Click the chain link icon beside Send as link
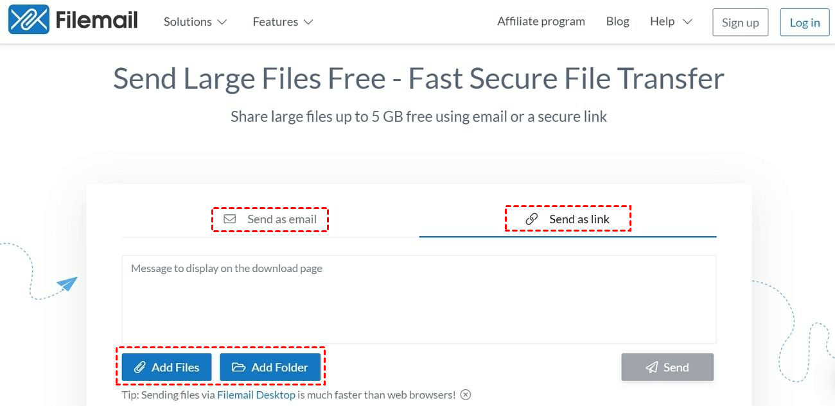The height and width of the screenshot is (406, 835). coord(531,219)
